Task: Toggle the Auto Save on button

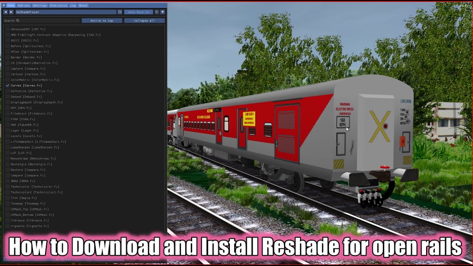Action: click(139, 12)
